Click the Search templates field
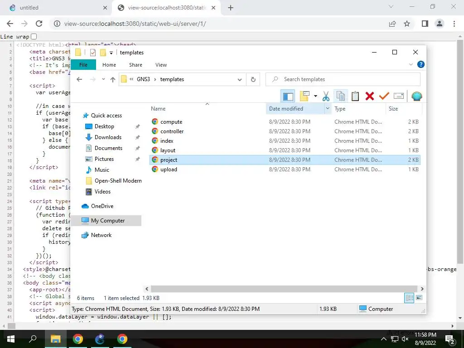 tap(343, 79)
